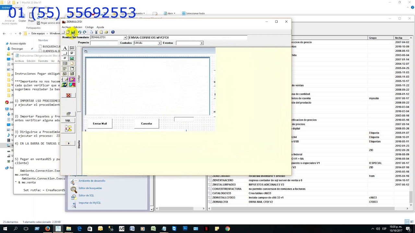Select the Command Button control tool
415x233 pixels.
(x=65, y=53)
